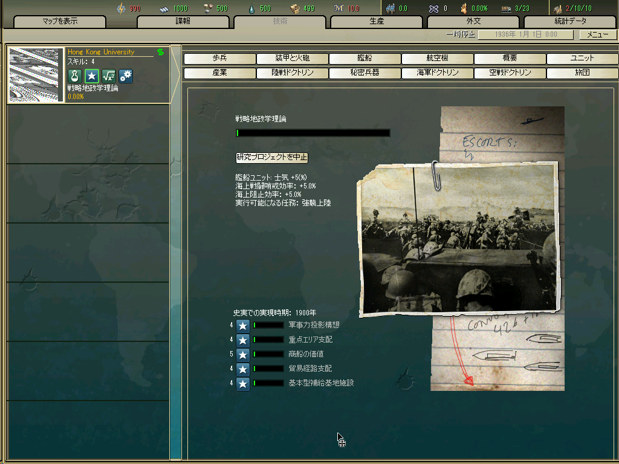Image resolution: width=619 pixels, height=464 pixels.
Task: Select the 陸戦ドクトリン category
Action: pyautogui.click(x=293, y=73)
